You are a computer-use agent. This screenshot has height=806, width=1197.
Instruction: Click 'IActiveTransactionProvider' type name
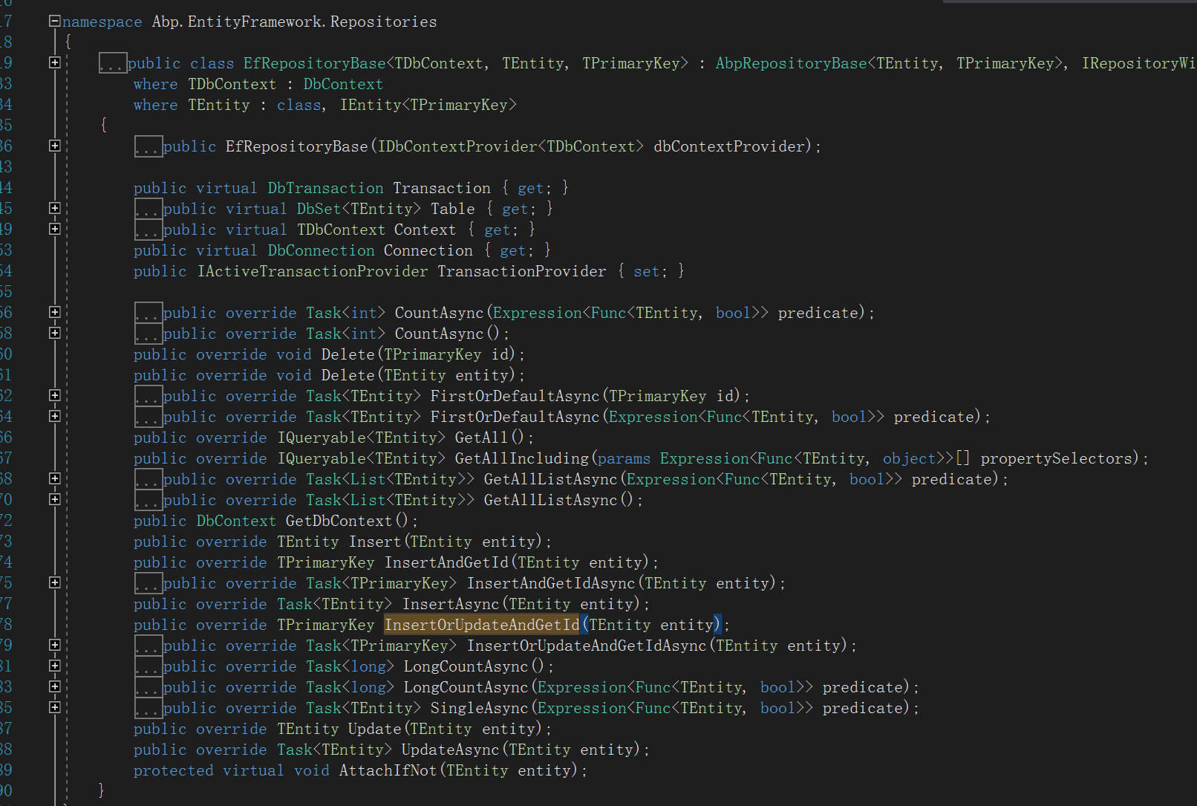point(313,272)
